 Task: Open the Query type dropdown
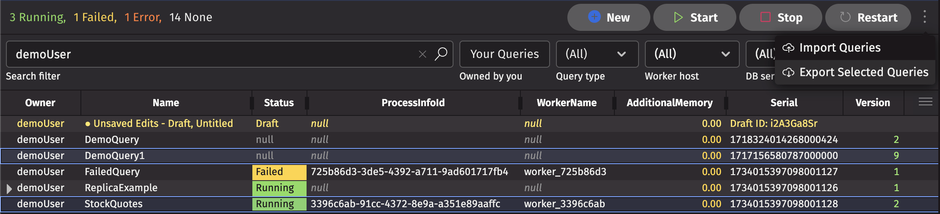pyautogui.click(x=597, y=54)
